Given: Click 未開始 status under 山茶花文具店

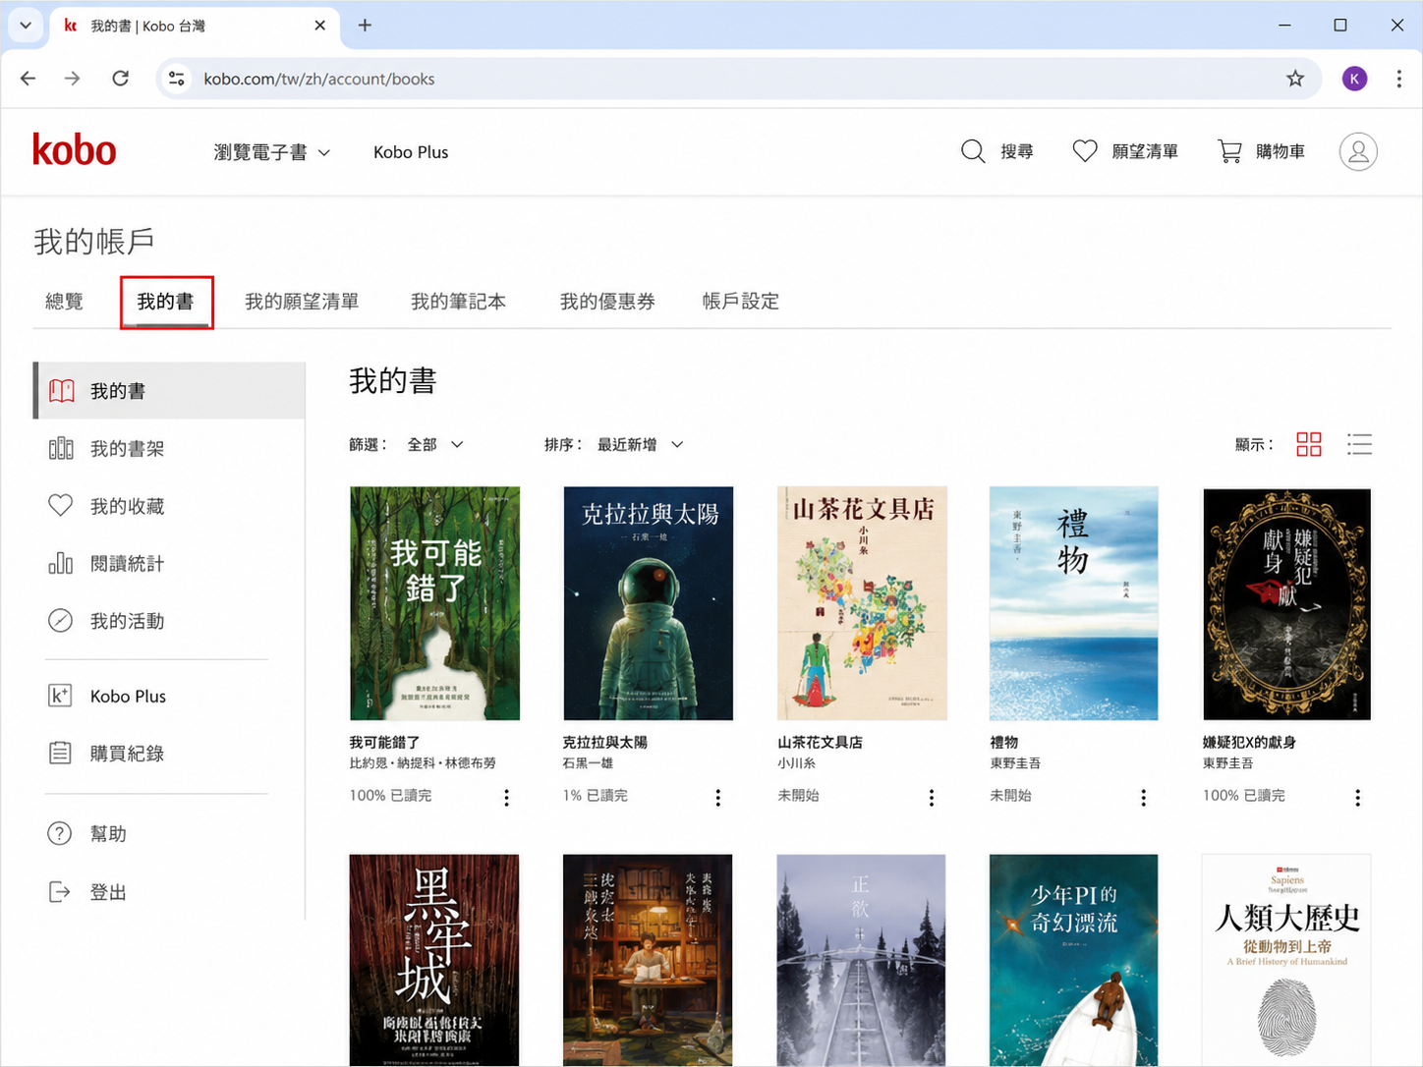Looking at the screenshot, I should 798,796.
